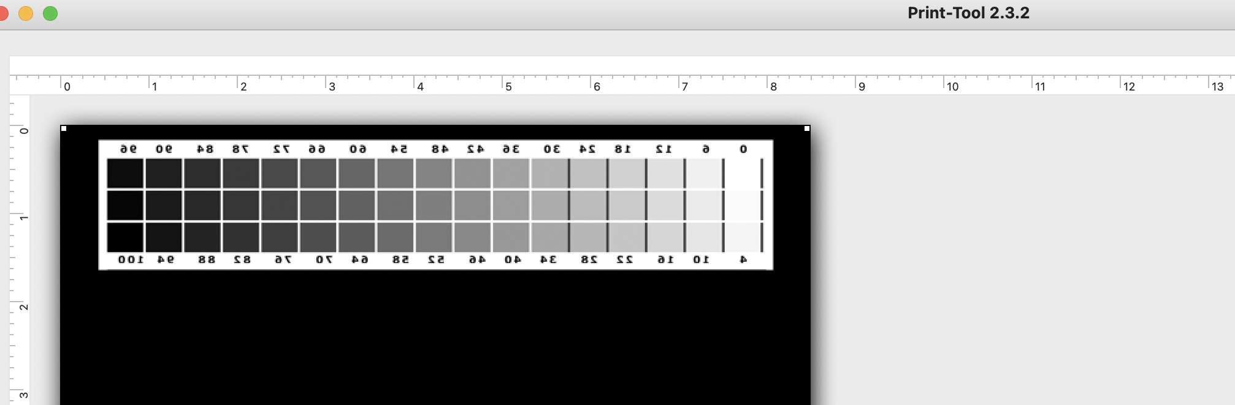Click the 3 mark on the horizontal ruler
The width and height of the screenshot is (1235, 405).
[x=332, y=87]
